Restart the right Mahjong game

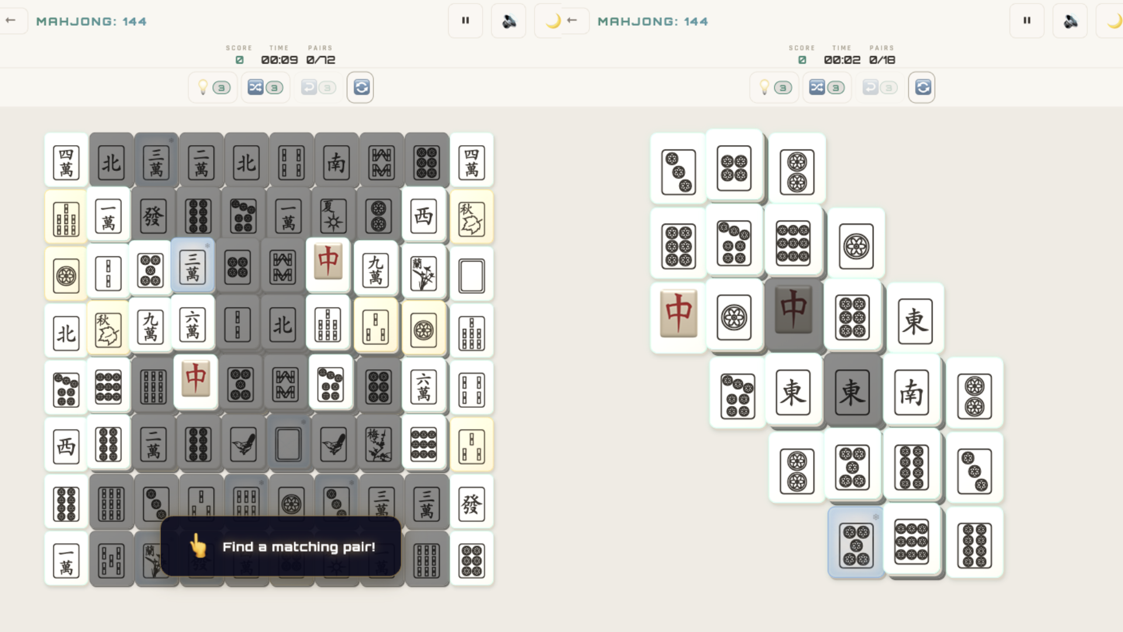coord(922,87)
